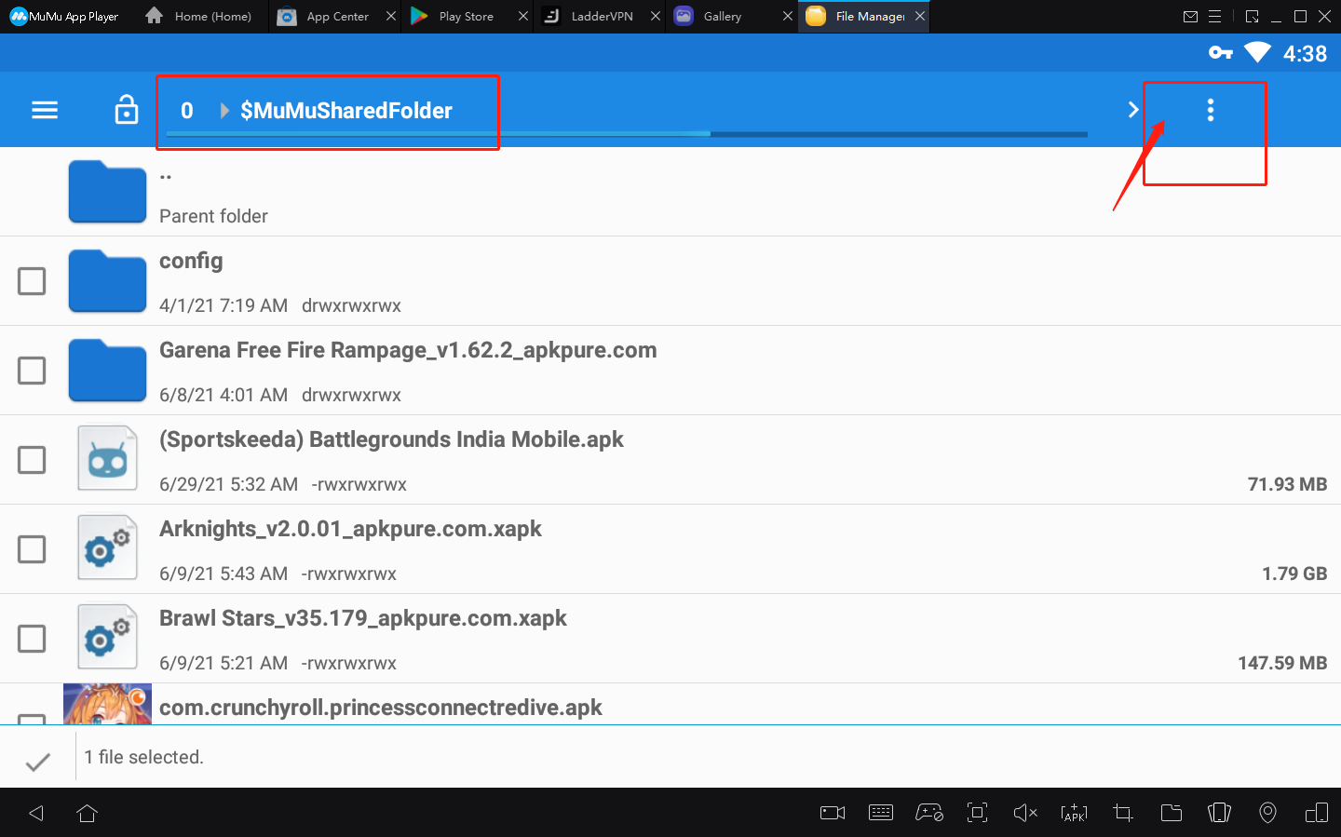
Task: Click 'Garena Free Fire Rampage_v1.62.2_apkpure.com' folder name
Action: point(408,350)
